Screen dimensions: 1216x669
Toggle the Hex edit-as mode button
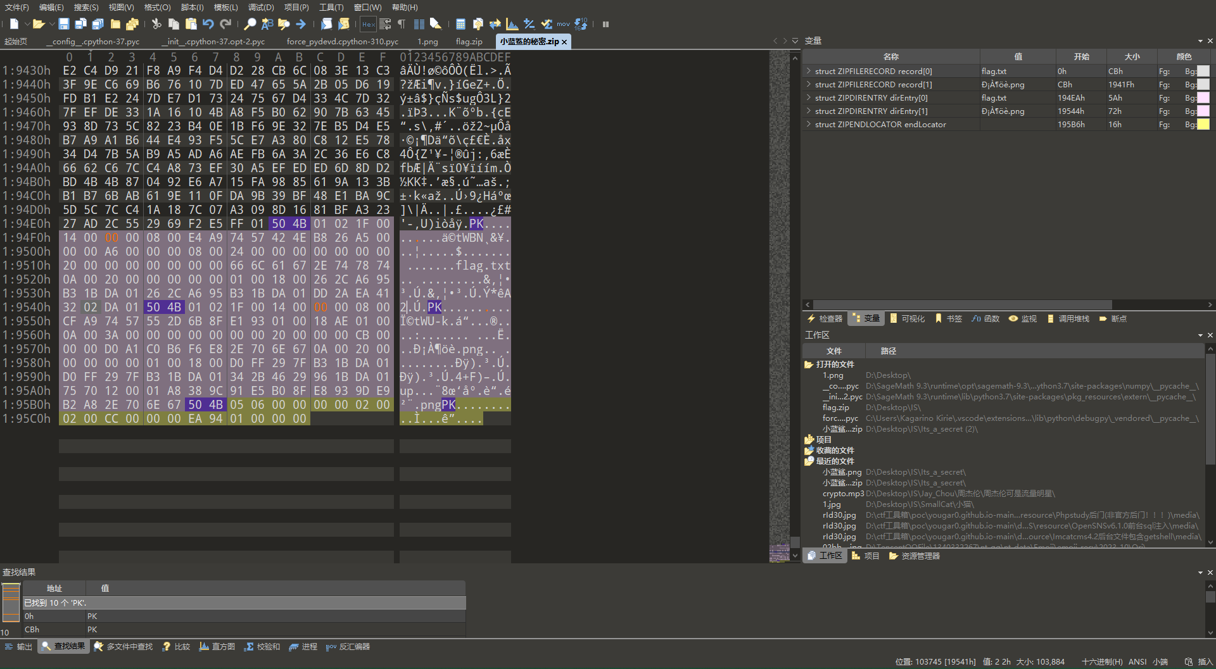pyautogui.click(x=368, y=24)
